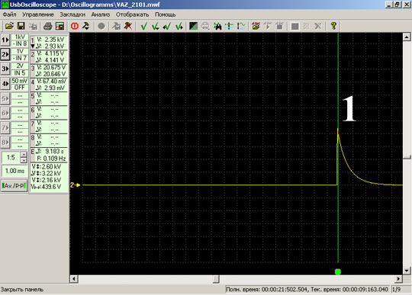
Task: Toggle channel 4 button labeled 50 mV OFF
Action: 5,84
